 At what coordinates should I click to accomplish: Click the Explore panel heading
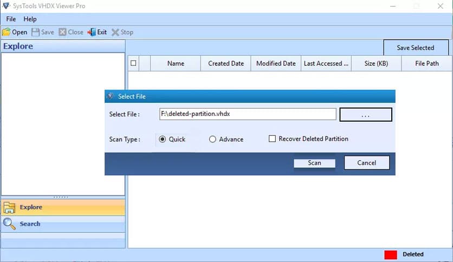[x=18, y=46]
